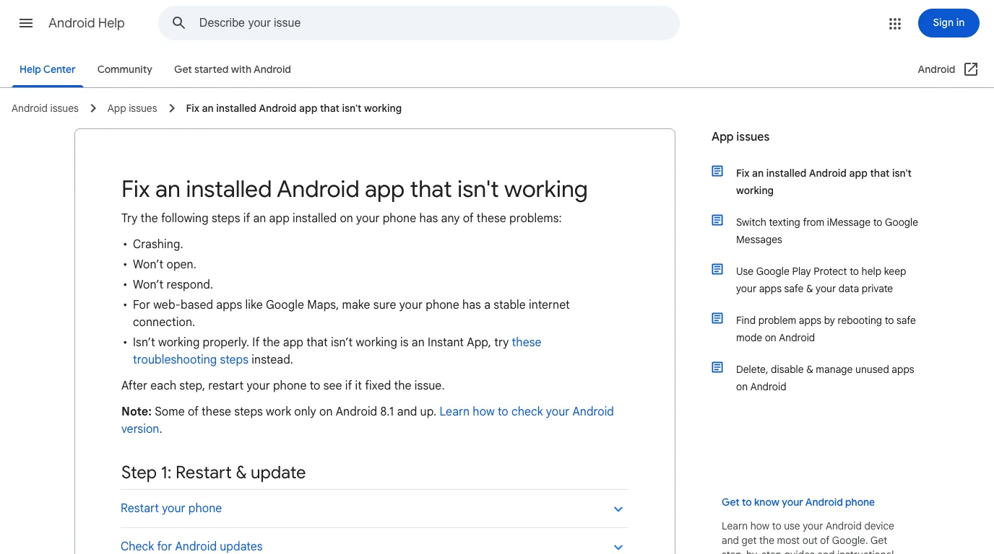Screen dimensions: 994x554
Task: Follow these troubleshooting steps link
Action: pyautogui.click(x=337, y=351)
